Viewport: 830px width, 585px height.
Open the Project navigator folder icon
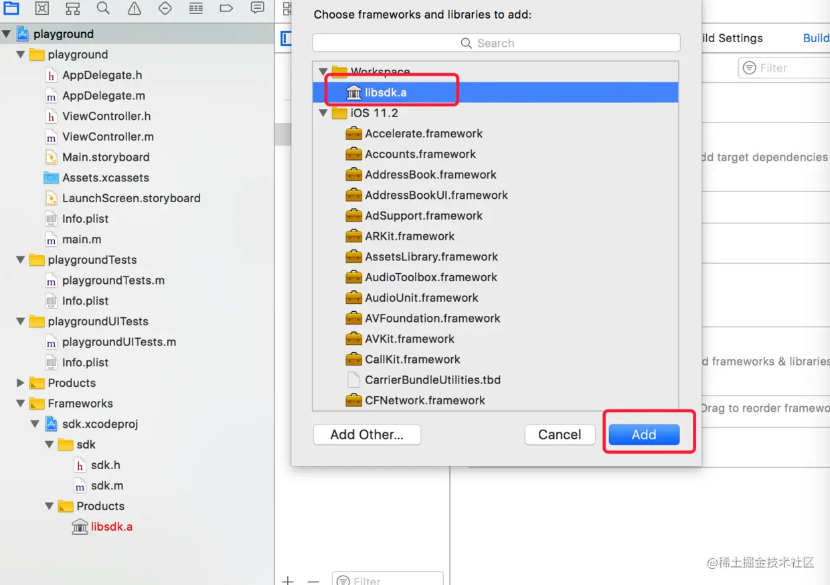tap(11, 8)
